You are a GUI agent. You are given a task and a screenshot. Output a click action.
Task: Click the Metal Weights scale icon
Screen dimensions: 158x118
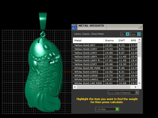click(x=74, y=27)
